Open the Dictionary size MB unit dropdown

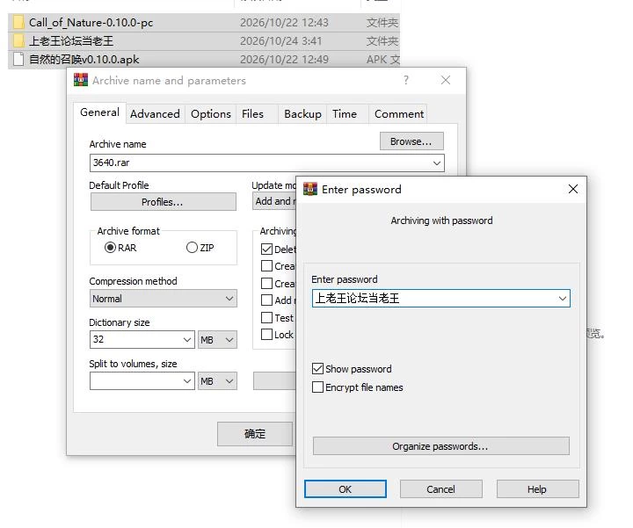[x=217, y=340]
